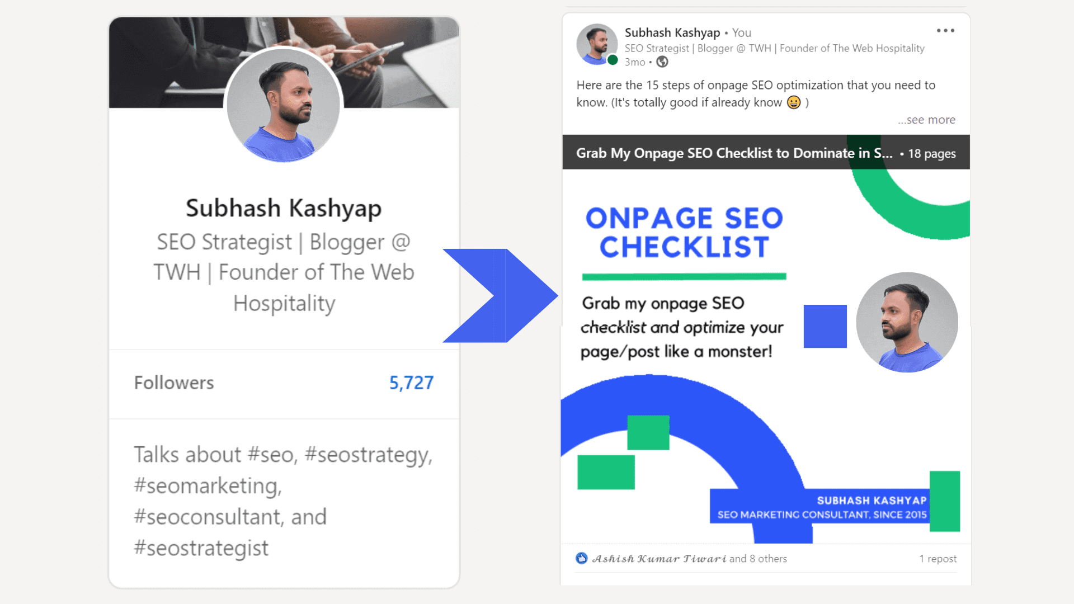Click the profile card name Subhash Kashyap

pyautogui.click(x=284, y=208)
